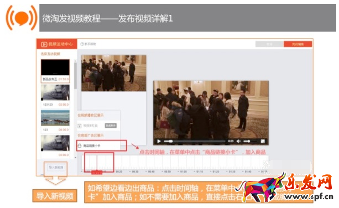Click the 在底部广告区展示 section label
The width and height of the screenshot is (339, 208).
91,136
